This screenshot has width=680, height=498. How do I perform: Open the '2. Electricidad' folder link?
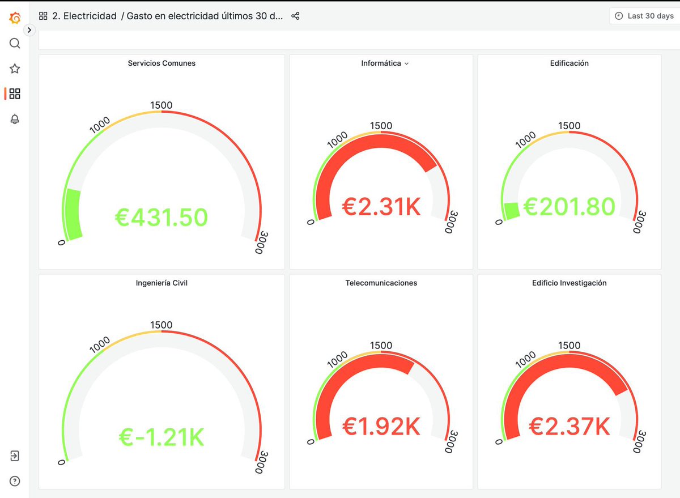84,16
